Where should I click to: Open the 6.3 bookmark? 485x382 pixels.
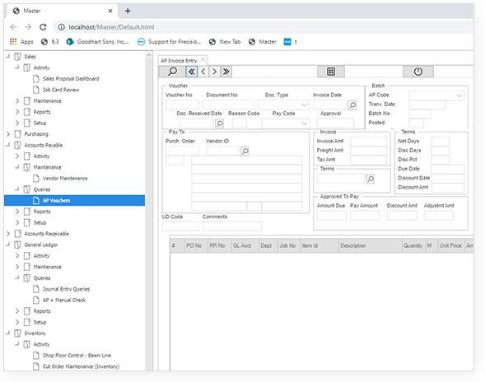pyautogui.click(x=50, y=42)
